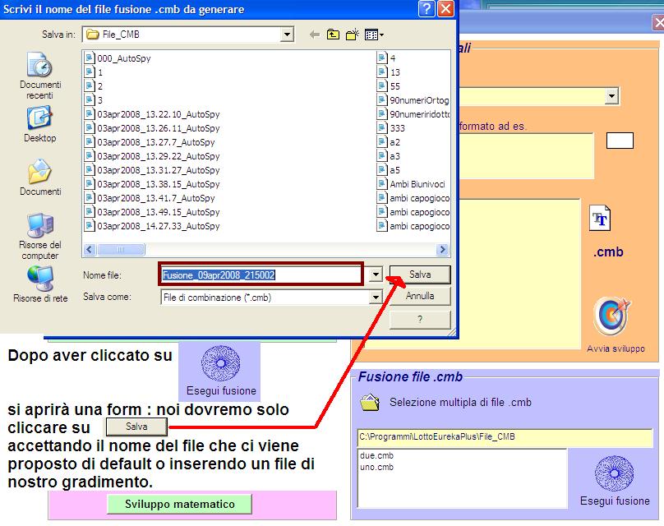The height and width of the screenshot is (526, 664).
Task: Click the Selezione multipla folder icon
Action: (370, 403)
